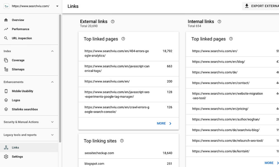Click help icon beside Internal links
This screenshot has width=279, height=167.
point(219,21)
